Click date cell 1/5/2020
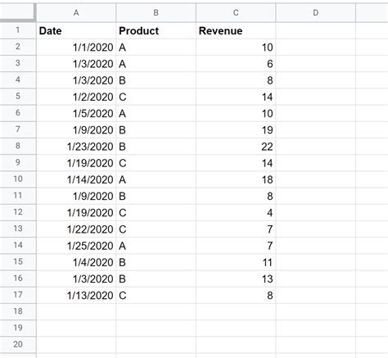This screenshot has width=388, height=358. coord(76,113)
